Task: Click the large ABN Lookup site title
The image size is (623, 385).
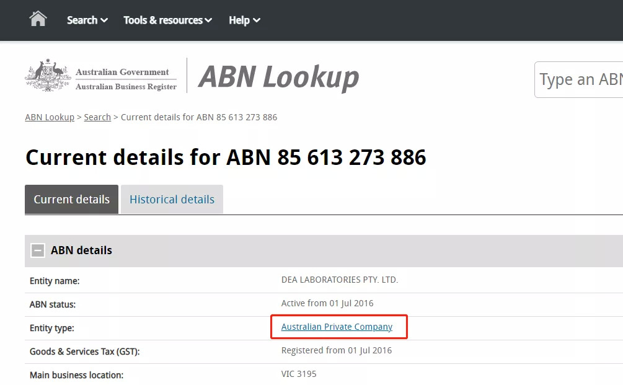Action: pyautogui.click(x=278, y=77)
